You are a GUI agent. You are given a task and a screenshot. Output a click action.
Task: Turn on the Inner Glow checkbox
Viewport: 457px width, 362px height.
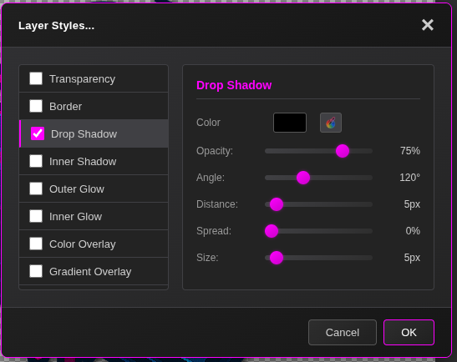pyautogui.click(x=36, y=216)
